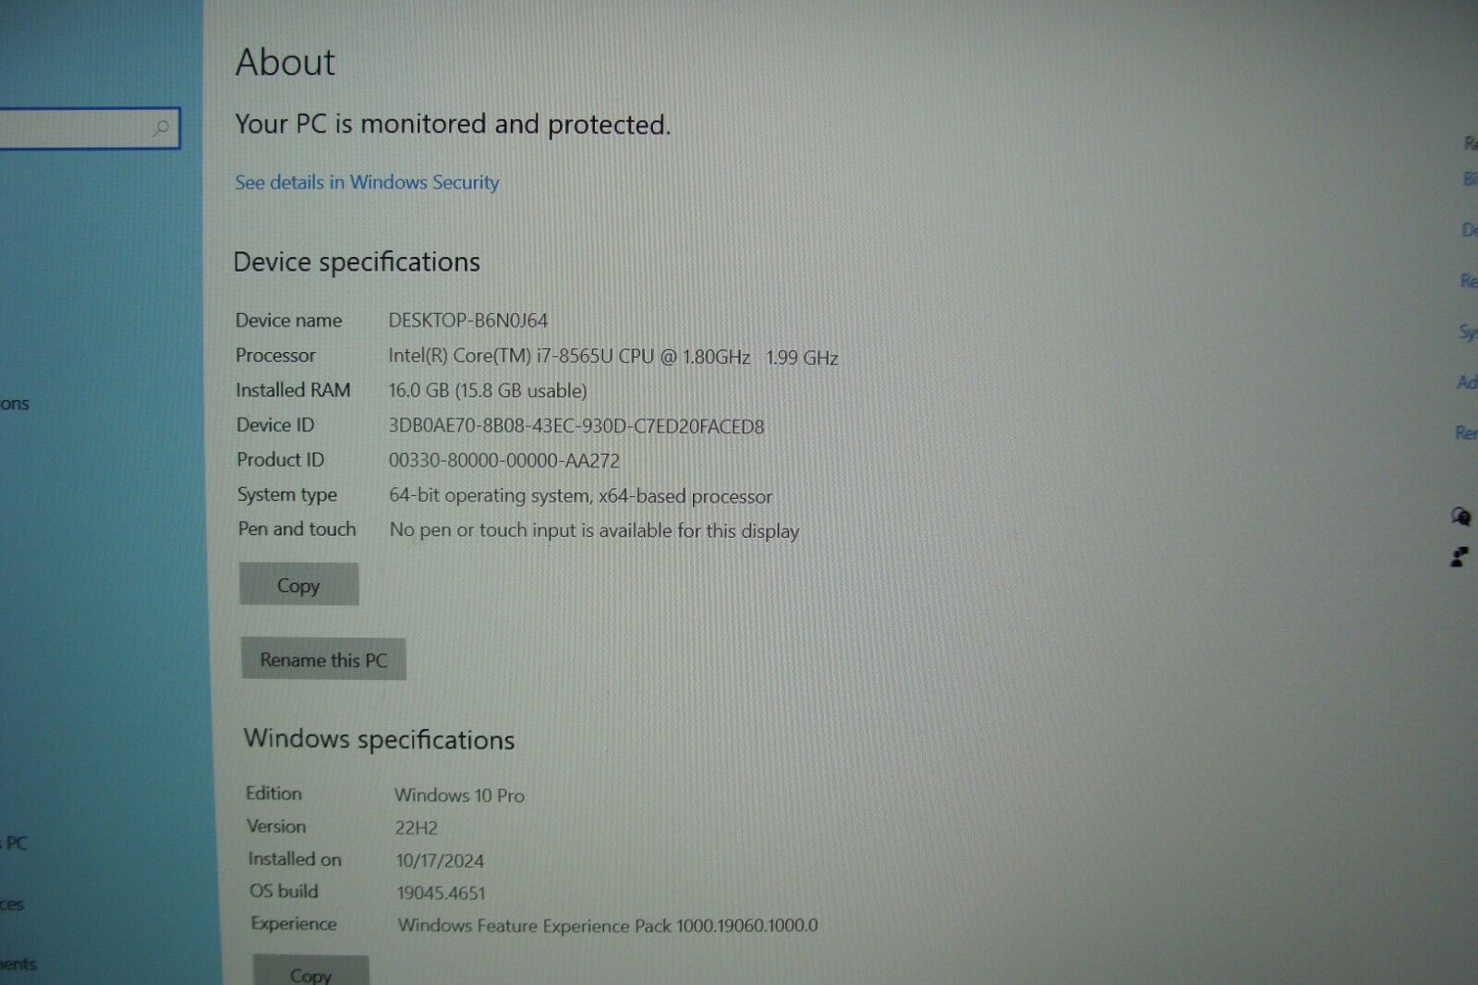Image resolution: width=1478 pixels, height=985 pixels.
Task: Select the installed on date 10/17/2024
Action: 440,860
